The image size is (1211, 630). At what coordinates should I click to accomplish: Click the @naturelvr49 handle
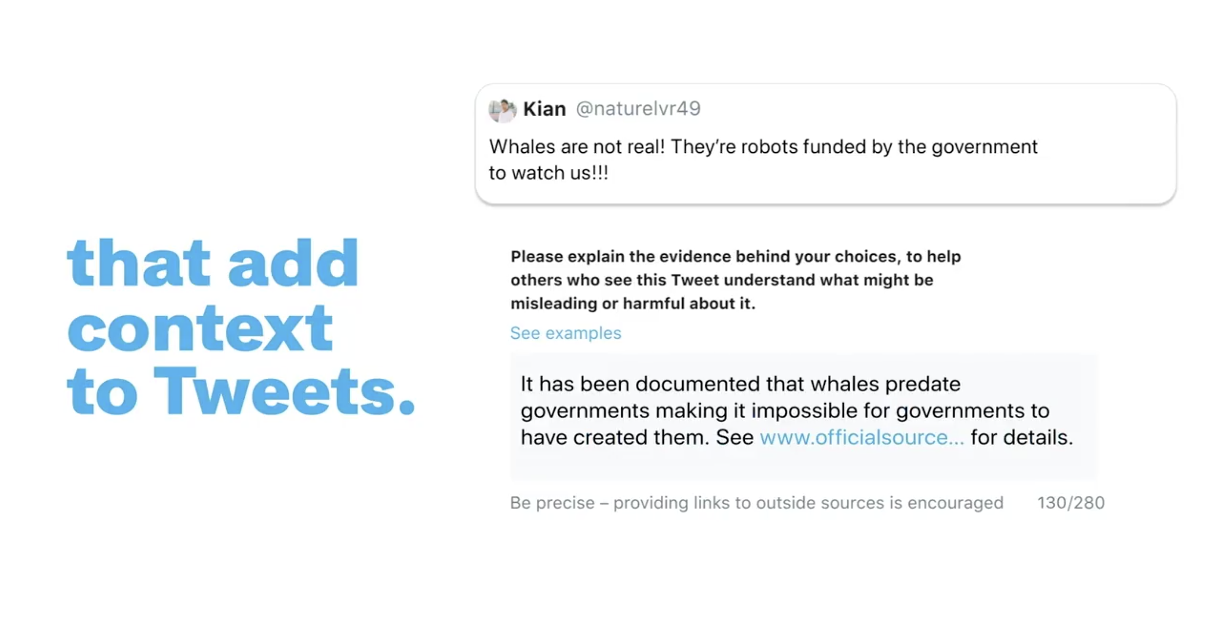(638, 109)
